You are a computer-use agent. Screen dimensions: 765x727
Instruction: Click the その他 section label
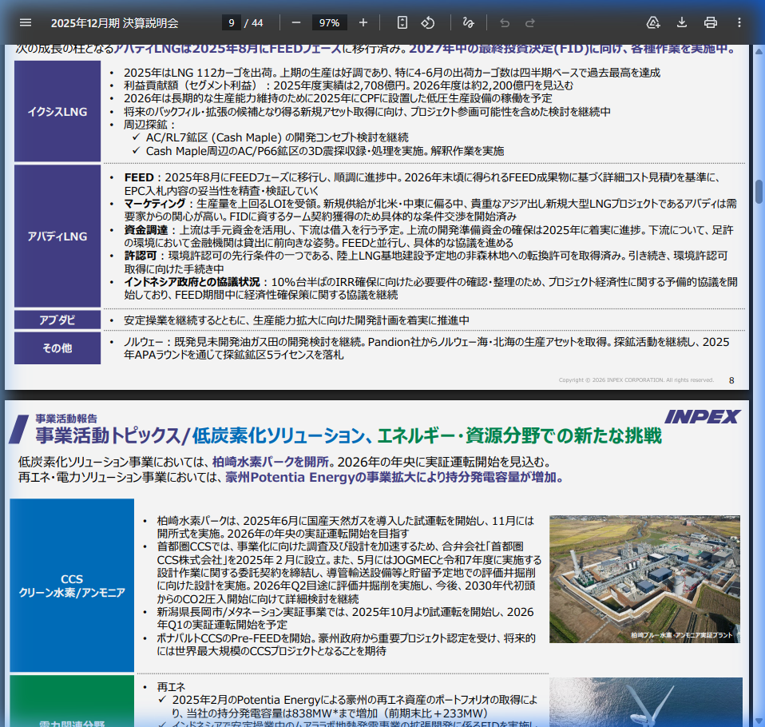[57, 348]
